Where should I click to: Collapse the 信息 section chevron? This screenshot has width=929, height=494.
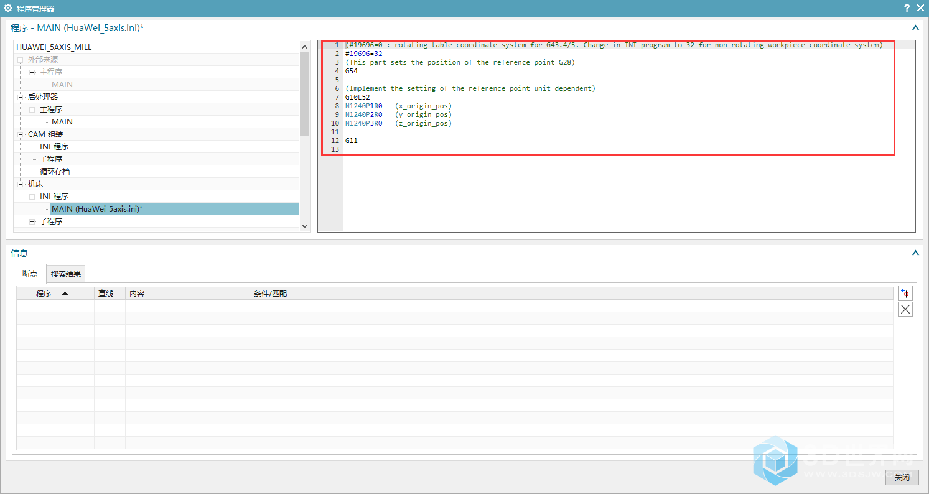915,253
